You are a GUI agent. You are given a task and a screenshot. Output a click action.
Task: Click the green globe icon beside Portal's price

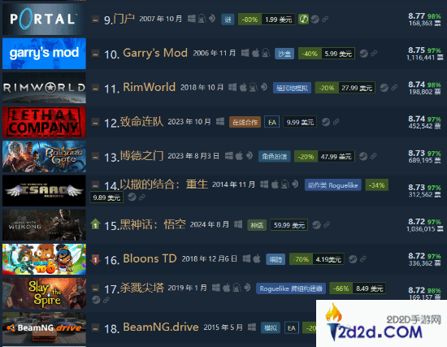pyautogui.click(x=303, y=20)
